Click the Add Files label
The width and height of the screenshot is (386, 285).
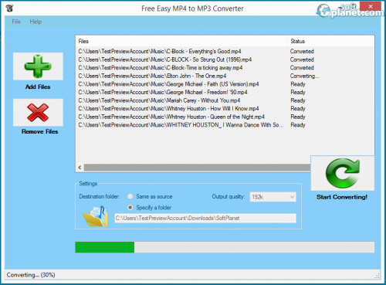pyautogui.click(x=38, y=87)
